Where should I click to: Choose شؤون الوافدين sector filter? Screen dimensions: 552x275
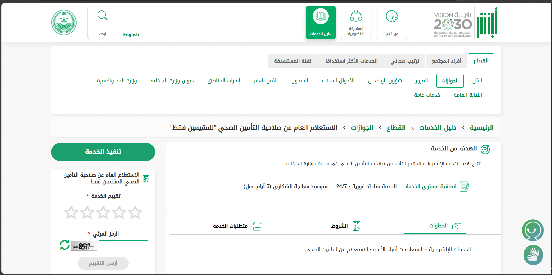tap(385, 81)
